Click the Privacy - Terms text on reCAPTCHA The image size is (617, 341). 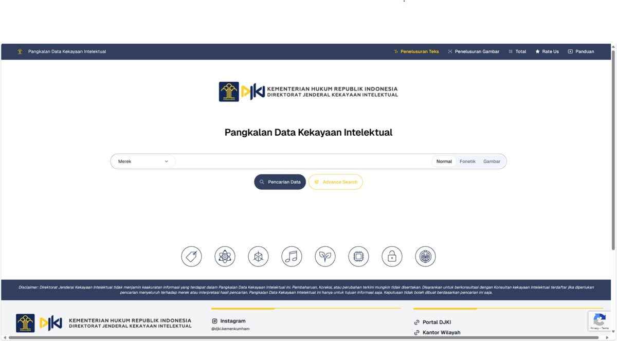click(600, 328)
